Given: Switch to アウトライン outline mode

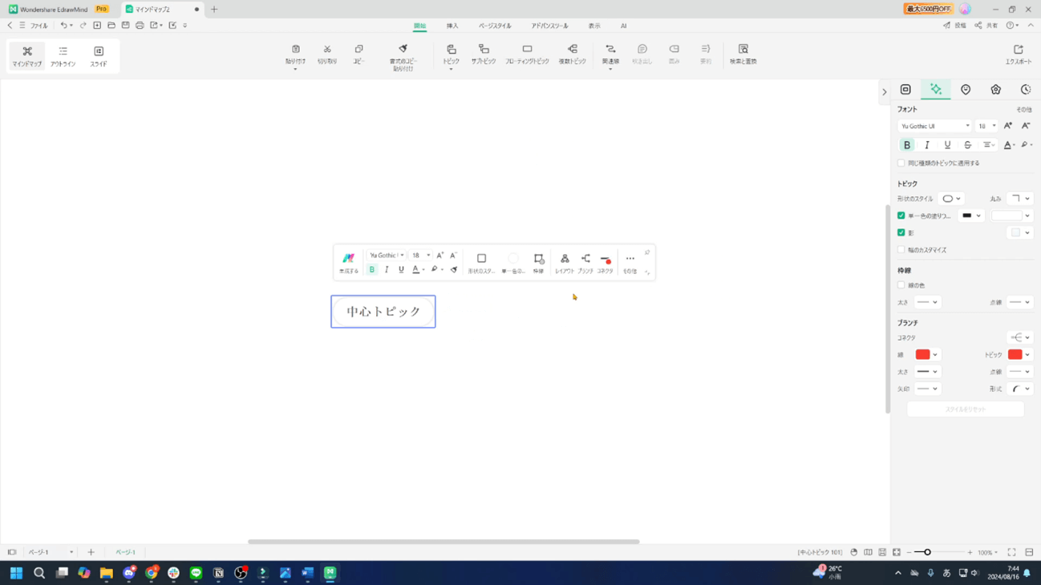Looking at the screenshot, I should [63, 56].
